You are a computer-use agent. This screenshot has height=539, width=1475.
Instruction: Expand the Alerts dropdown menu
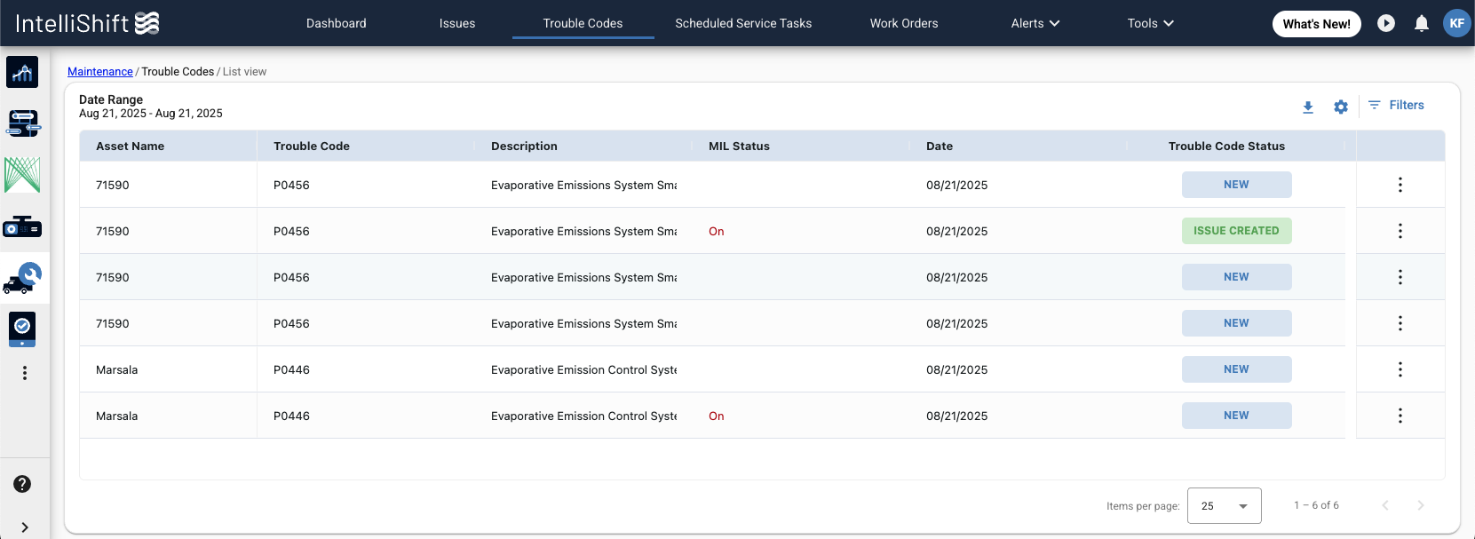pyautogui.click(x=1035, y=23)
